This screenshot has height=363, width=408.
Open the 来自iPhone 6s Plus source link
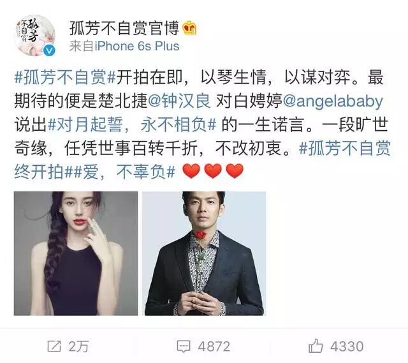[124, 47]
